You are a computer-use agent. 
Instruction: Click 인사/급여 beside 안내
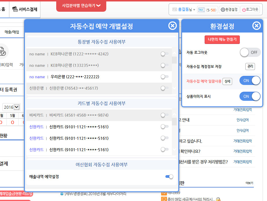pos(242,120)
